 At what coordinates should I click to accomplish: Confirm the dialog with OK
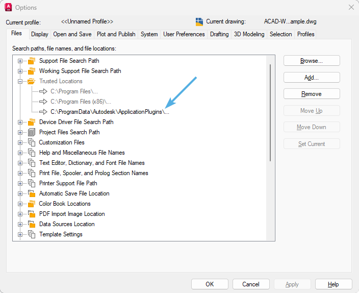coord(210,284)
